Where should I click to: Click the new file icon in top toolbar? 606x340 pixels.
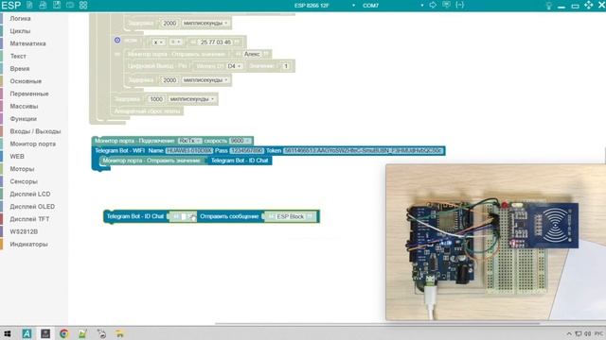(29, 5)
